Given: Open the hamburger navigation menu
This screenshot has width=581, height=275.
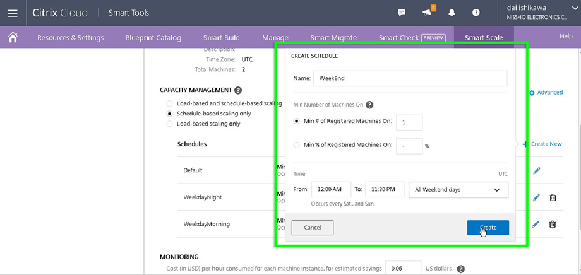Looking at the screenshot, I should (x=13, y=13).
